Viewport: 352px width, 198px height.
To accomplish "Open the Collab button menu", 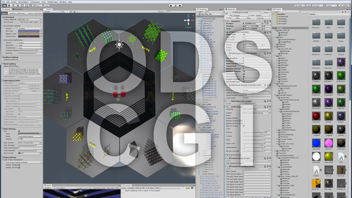I will [300, 5].
